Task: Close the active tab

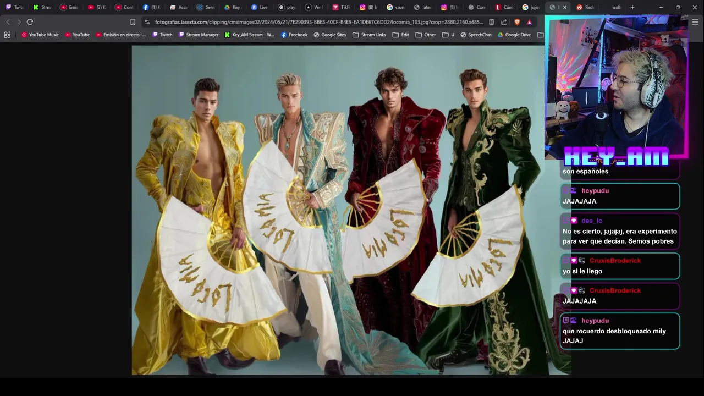Action: pyautogui.click(x=564, y=7)
